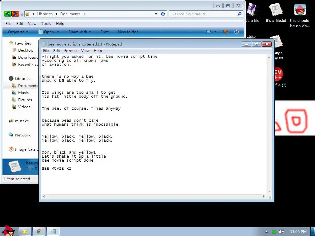The height and width of the screenshot is (236, 315).
Task: Click the orange Forward arrow in Explorer
Action: pyautogui.click(x=15, y=14)
